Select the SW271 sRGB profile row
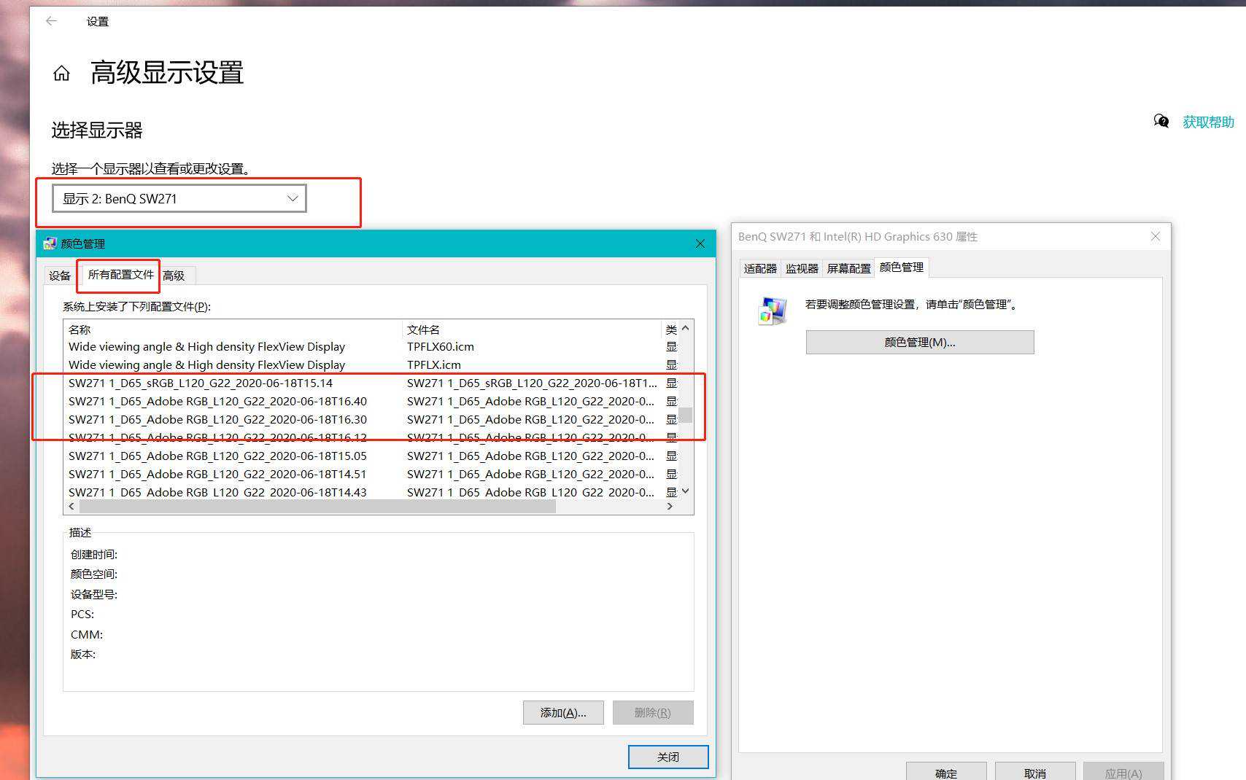 (201, 383)
